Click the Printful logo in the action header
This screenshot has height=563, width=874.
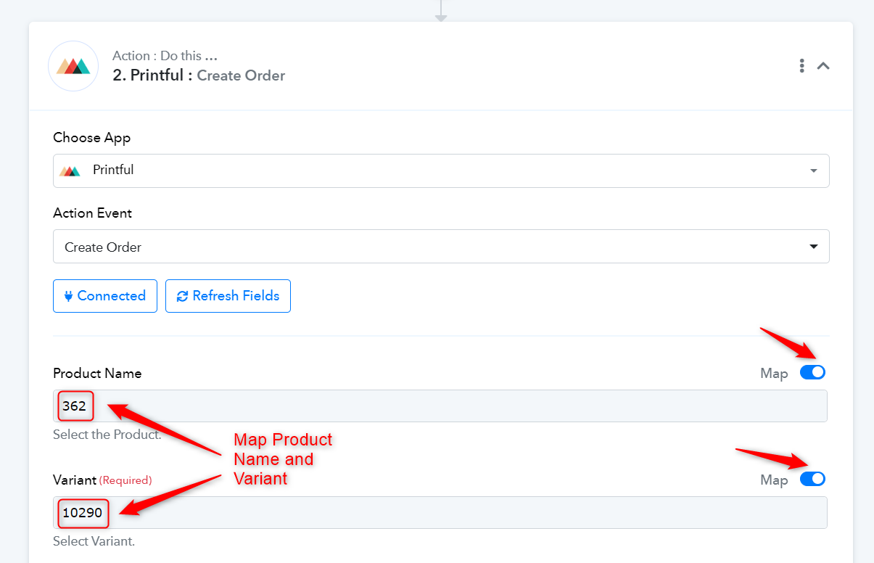click(x=73, y=66)
